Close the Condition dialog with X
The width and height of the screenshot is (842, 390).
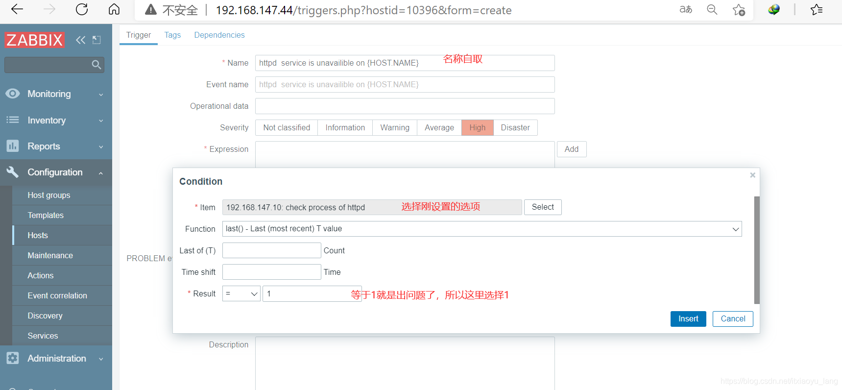tap(752, 175)
